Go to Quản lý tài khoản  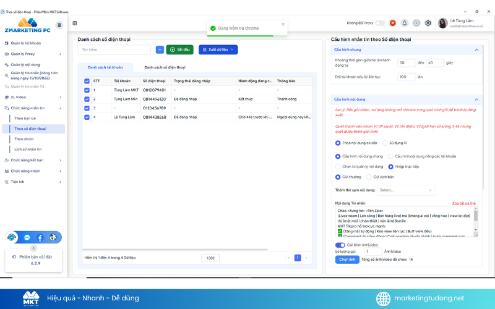[25, 43]
